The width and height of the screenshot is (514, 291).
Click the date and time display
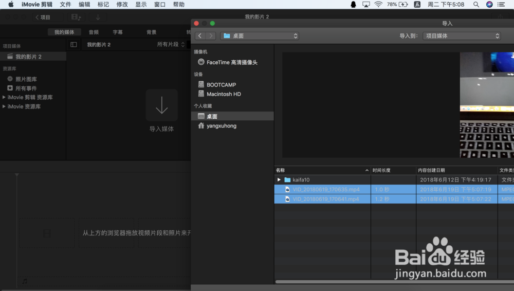point(446,4)
